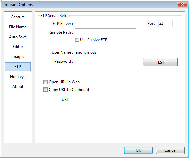Enable Use Passive FTP checkbox

(x=77, y=40)
